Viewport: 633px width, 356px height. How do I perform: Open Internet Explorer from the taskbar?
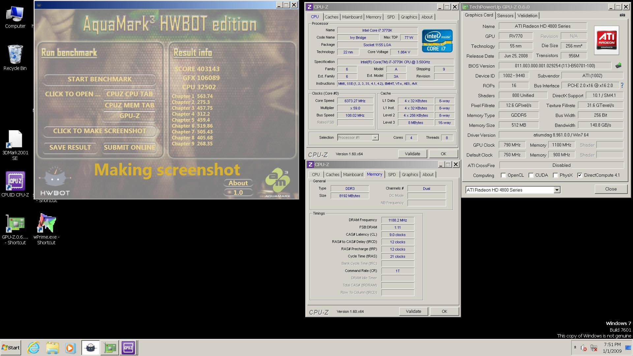pos(34,348)
